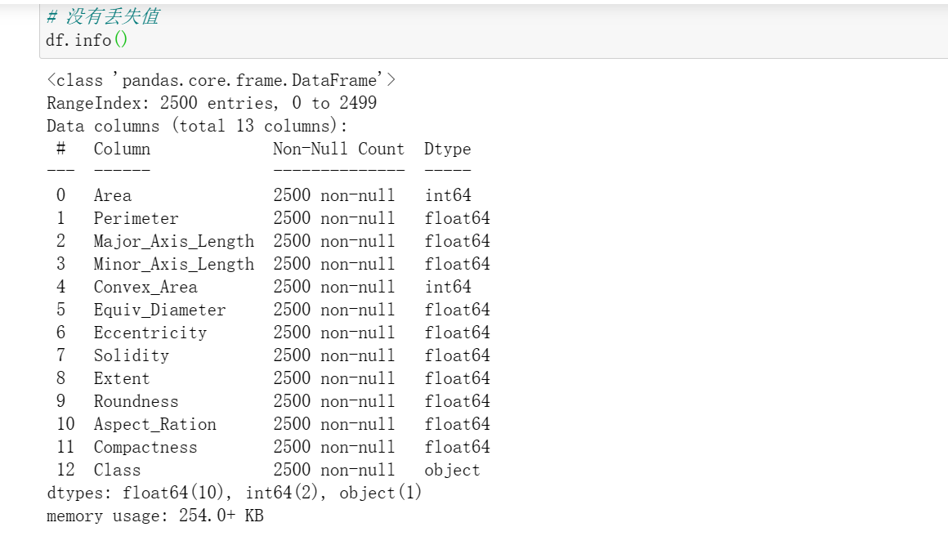Click the df.info() code line
This screenshot has height=536, width=948.
(87, 39)
